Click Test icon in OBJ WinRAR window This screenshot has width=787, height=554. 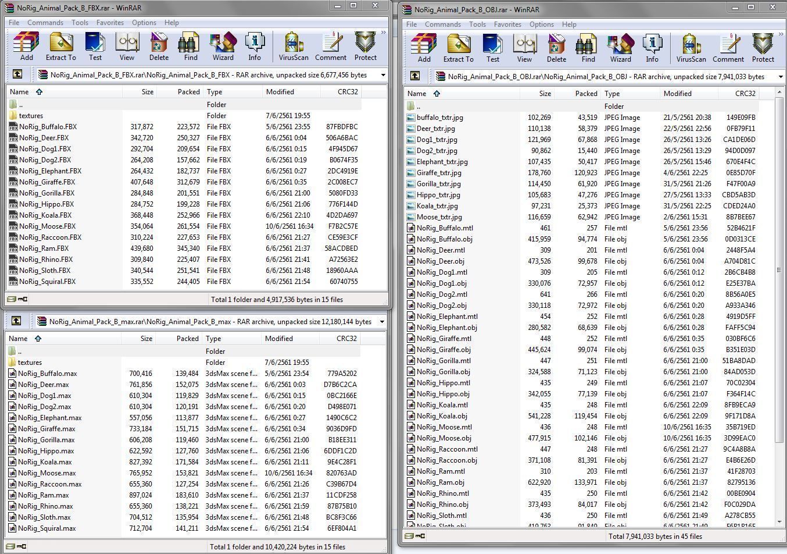tap(492, 48)
